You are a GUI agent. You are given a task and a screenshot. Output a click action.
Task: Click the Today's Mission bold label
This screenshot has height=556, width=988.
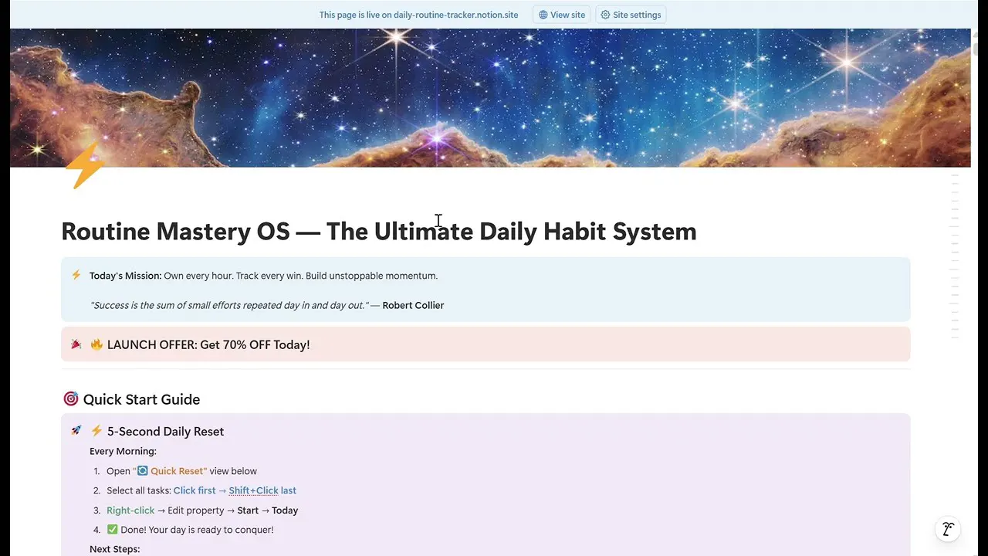[x=125, y=276]
